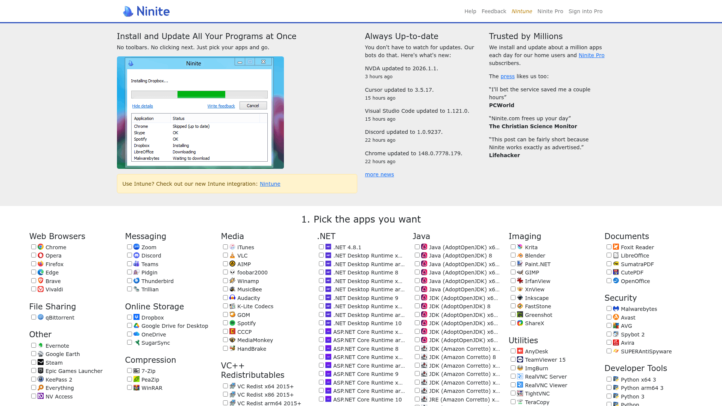Click the Greenshot label
This screenshot has height=406, width=722.
(538, 315)
